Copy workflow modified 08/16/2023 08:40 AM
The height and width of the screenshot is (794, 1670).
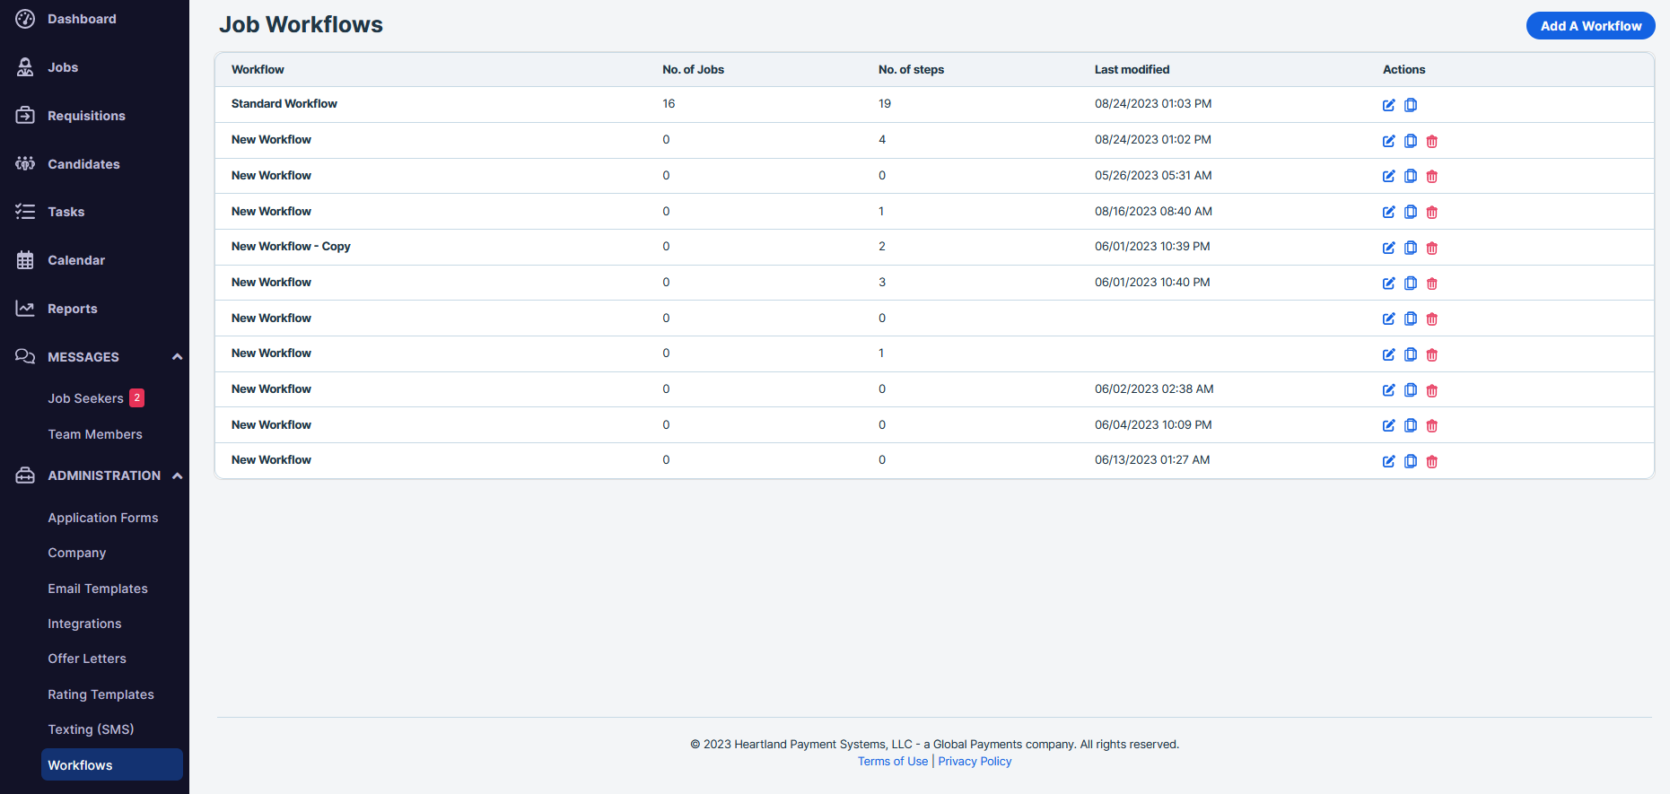click(x=1411, y=212)
